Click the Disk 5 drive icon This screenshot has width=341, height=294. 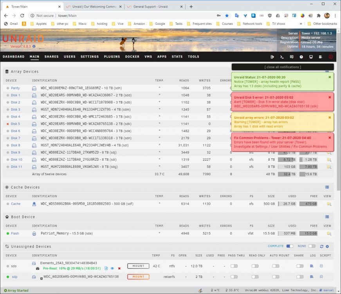coord(34,124)
